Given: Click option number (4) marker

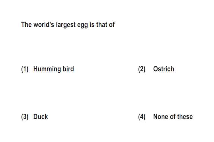Looking at the screenshot, I should click(142, 117).
